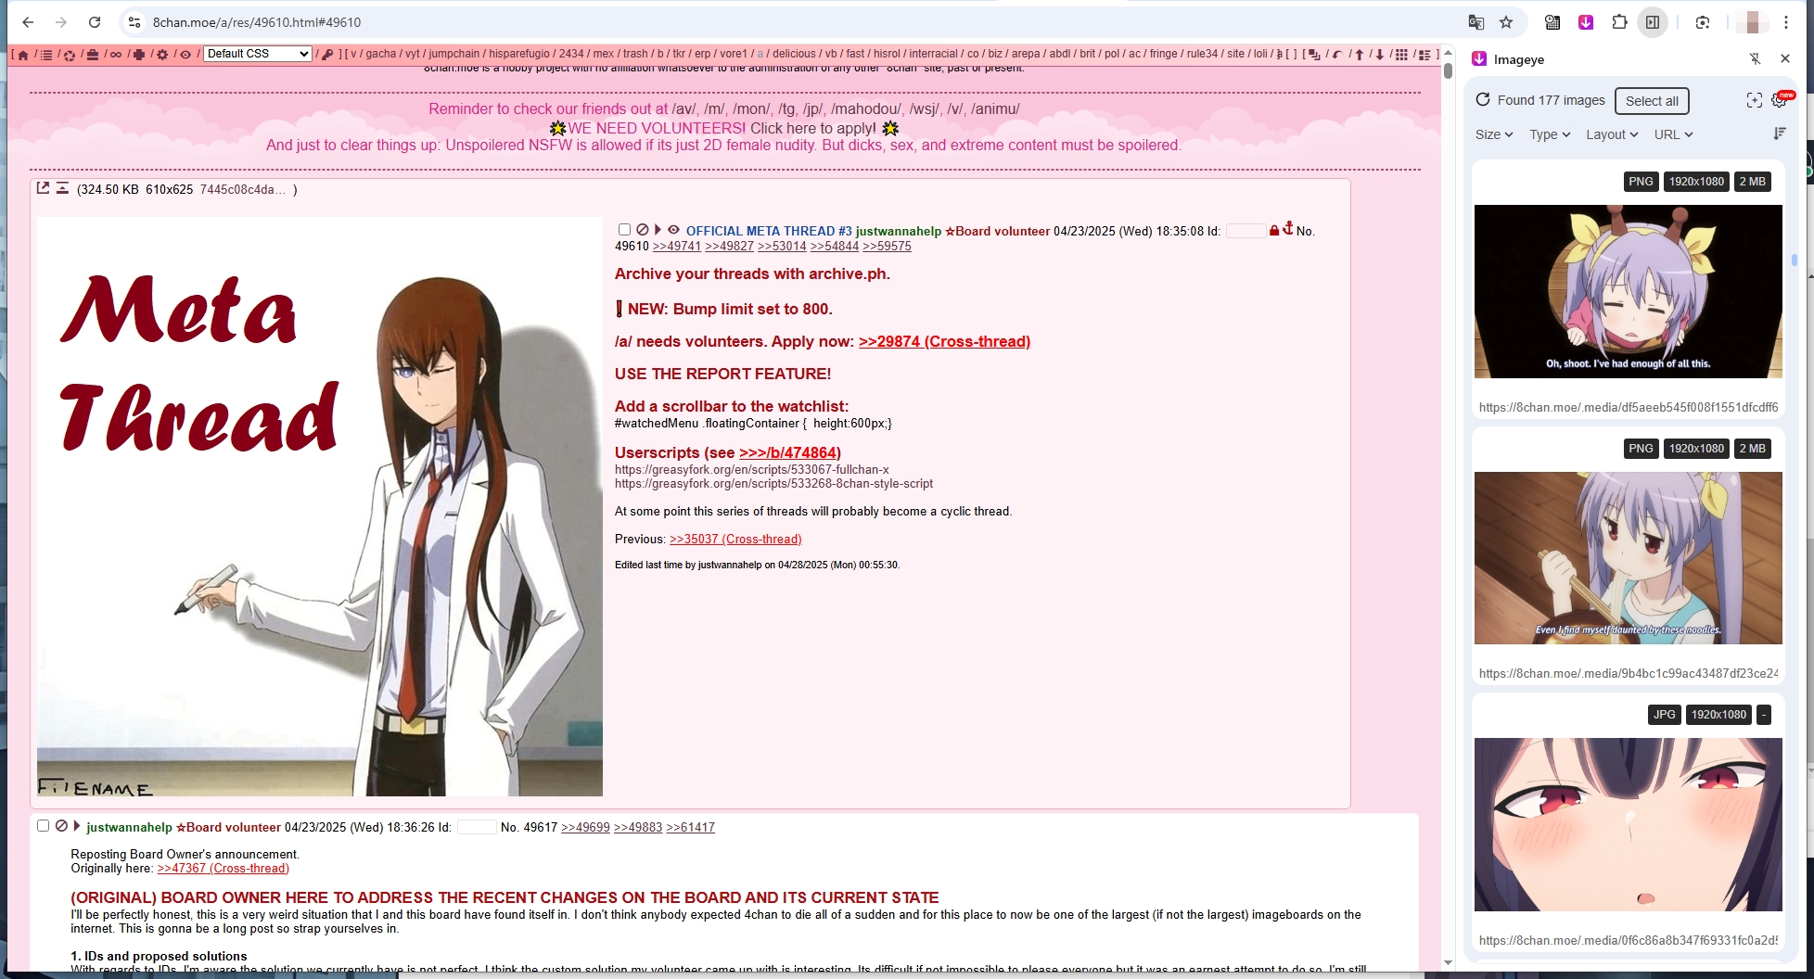Click the hide circle icon on post 49617
Viewport: 1814px width, 979px height.
[61, 826]
